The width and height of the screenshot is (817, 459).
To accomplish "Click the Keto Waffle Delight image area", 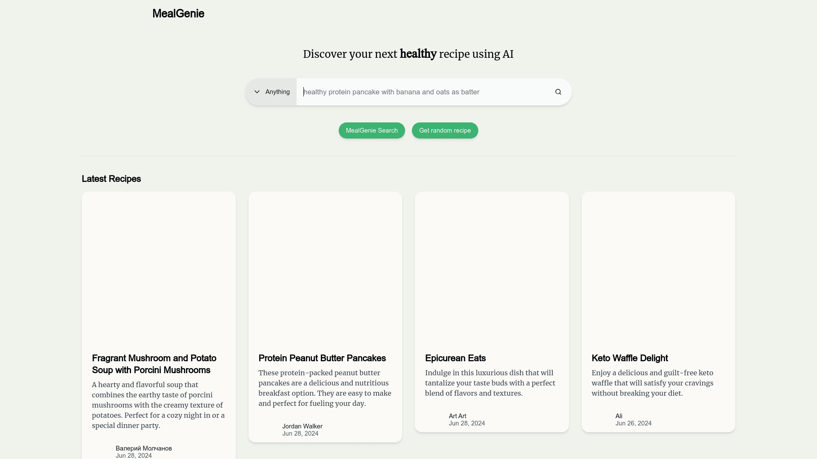I will tap(658, 268).
